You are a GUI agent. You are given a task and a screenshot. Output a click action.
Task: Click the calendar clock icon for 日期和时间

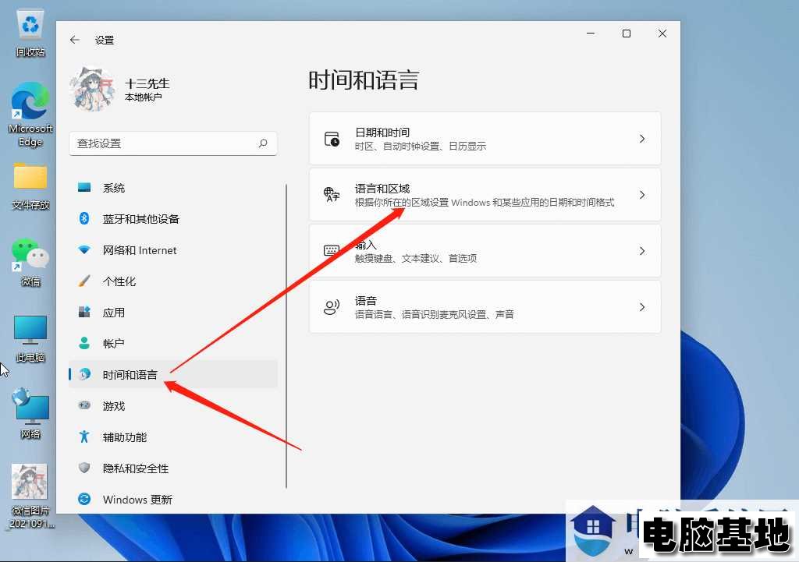pyautogui.click(x=332, y=139)
